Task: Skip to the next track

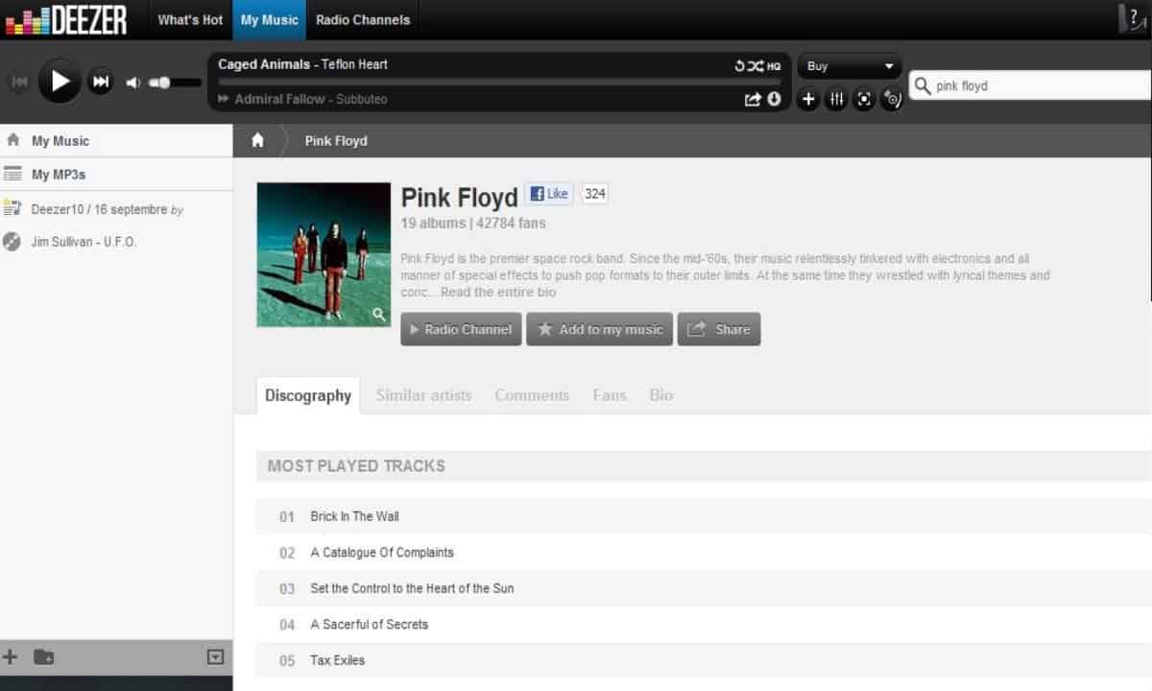Action: coord(101,82)
